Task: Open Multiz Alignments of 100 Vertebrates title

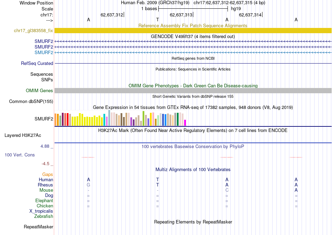Action: [193, 169]
